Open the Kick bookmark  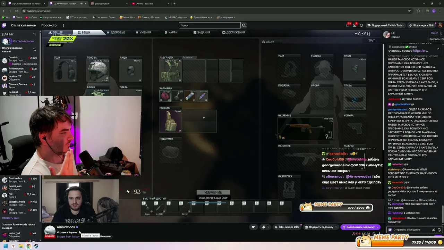[6, 17]
